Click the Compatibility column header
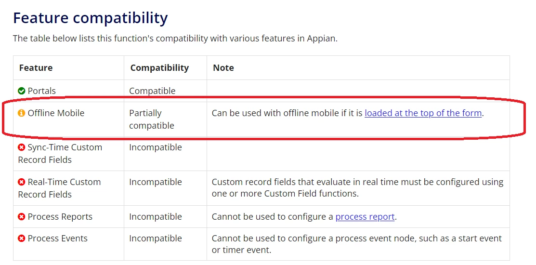The height and width of the screenshot is (265, 536). [159, 68]
